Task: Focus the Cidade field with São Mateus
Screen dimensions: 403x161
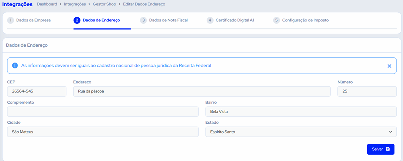Action: (103, 132)
